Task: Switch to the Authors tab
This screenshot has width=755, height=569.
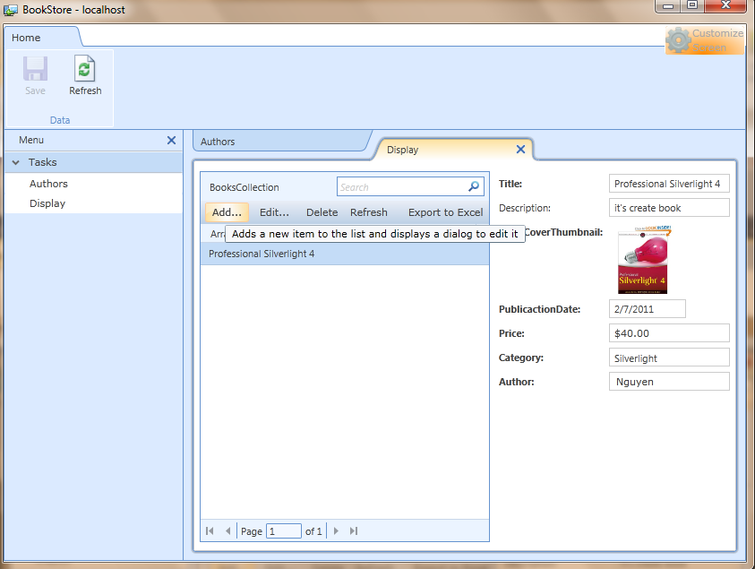Action: coord(218,142)
